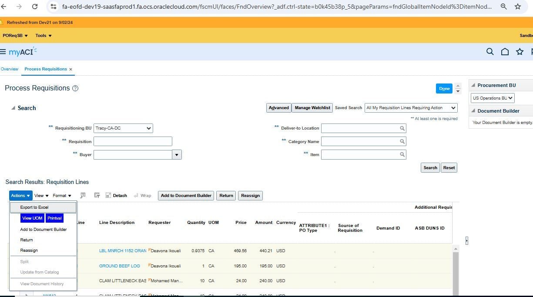The height and width of the screenshot is (297, 533).
Task: Open the Item field lookup magnifier
Action: coord(402,154)
